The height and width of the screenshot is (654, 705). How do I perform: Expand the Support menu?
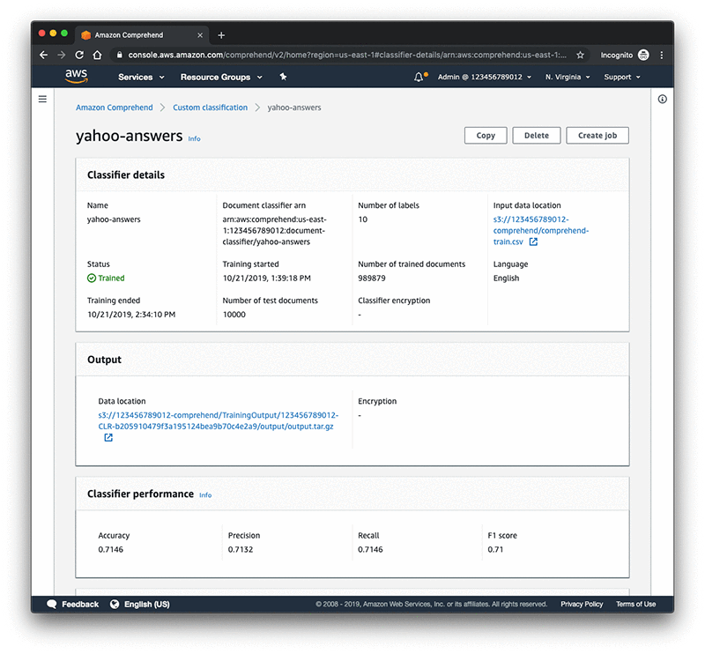(622, 77)
